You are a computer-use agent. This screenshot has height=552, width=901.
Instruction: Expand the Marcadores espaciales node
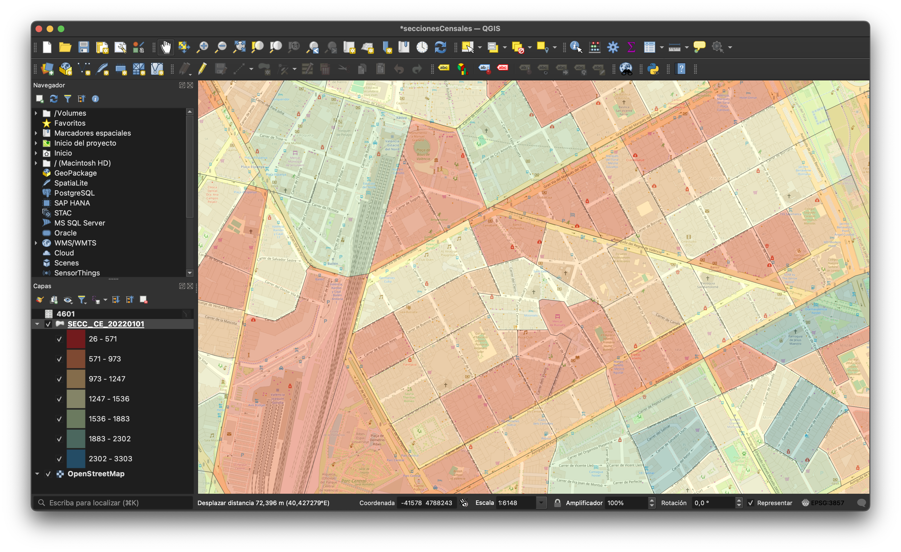(x=36, y=133)
